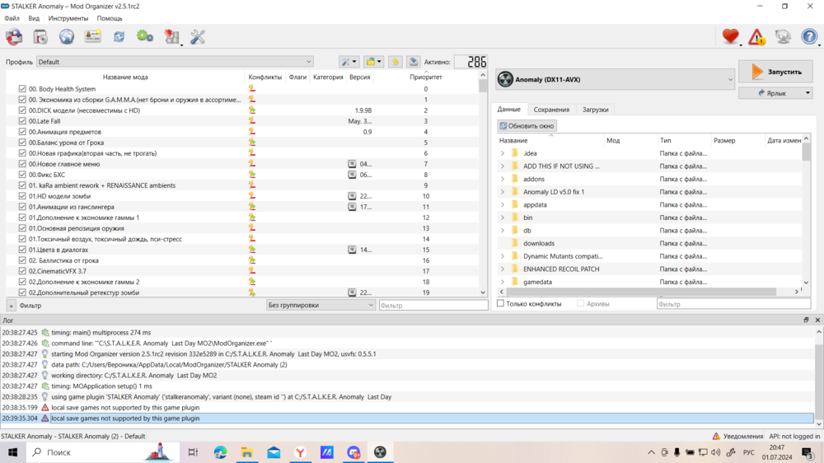Switch to the Сохранения tab

tap(551, 110)
